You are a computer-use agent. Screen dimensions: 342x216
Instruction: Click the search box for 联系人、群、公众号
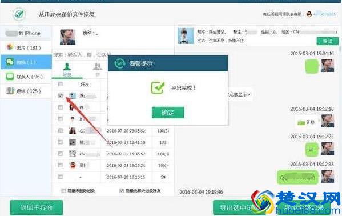click(82, 55)
